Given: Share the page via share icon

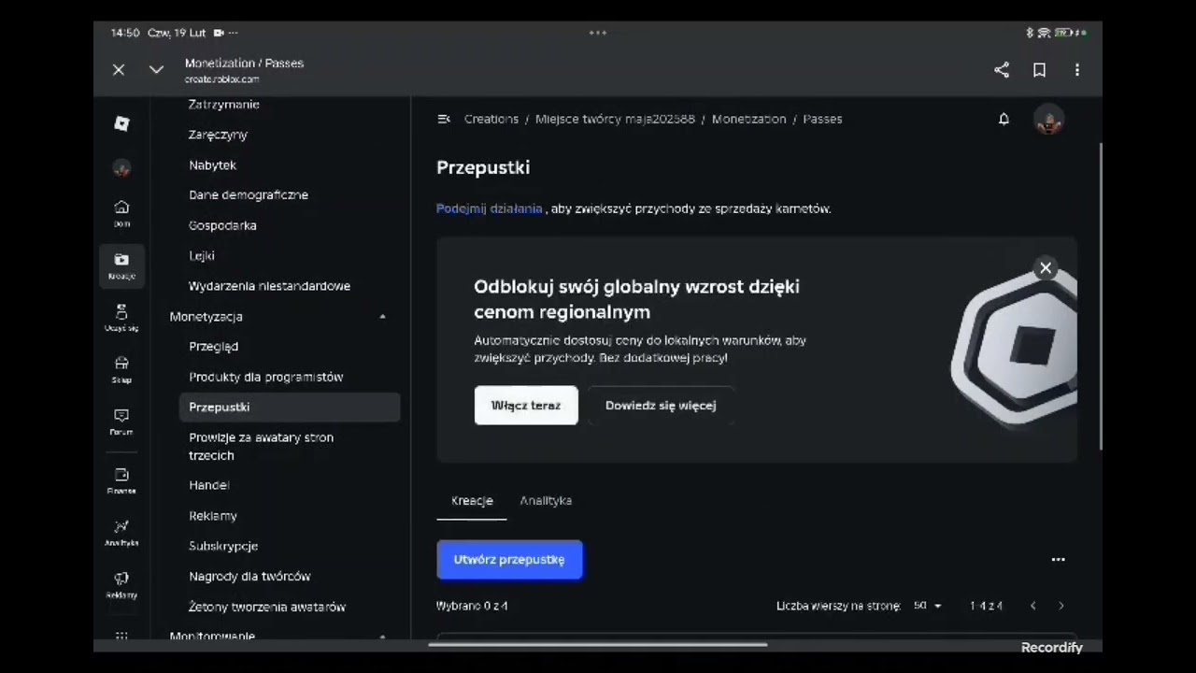Looking at the screenshot, I should click(1002, 70).
